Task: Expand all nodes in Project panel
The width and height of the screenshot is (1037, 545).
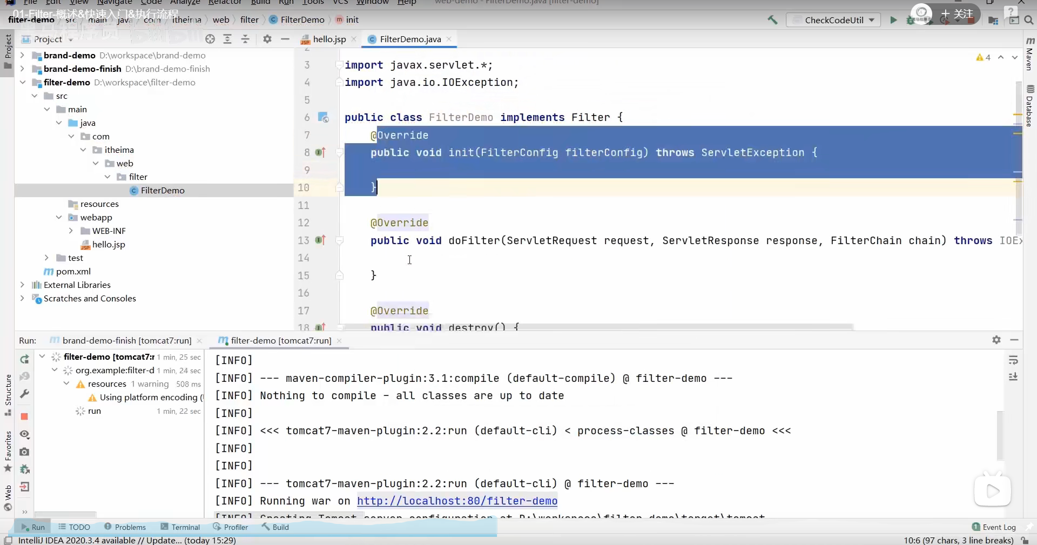Action: click(227, 39)
